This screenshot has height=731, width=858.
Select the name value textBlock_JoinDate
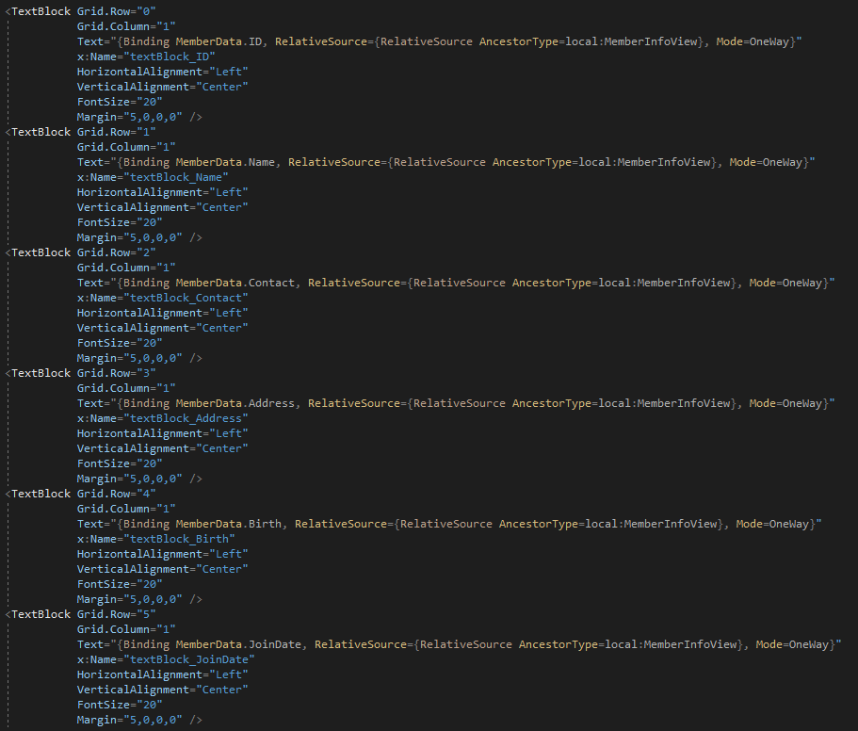(x=188, y=659)
